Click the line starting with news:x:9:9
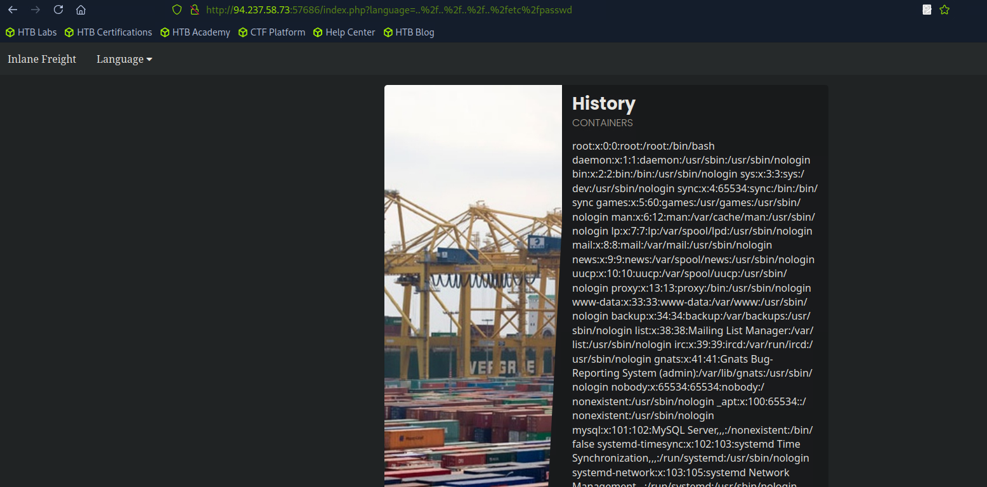This screenshot has height=487, width=987. (693, 259)
